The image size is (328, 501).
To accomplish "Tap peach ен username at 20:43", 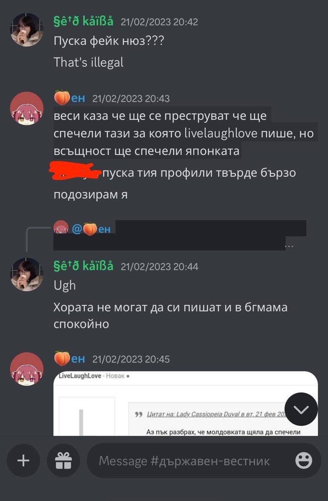I will point(69,98).
